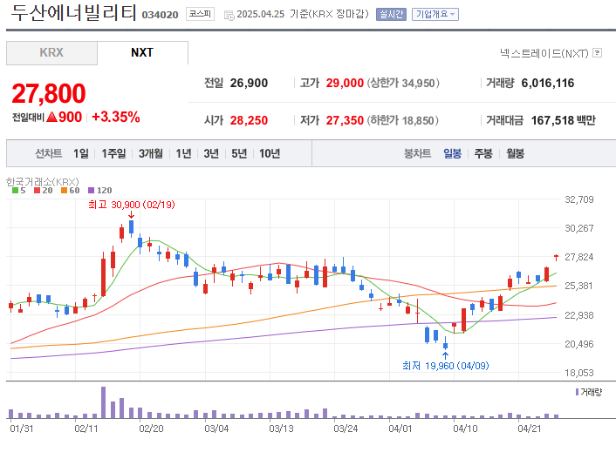Click the 두산에너빌리티 stock title

73,12
